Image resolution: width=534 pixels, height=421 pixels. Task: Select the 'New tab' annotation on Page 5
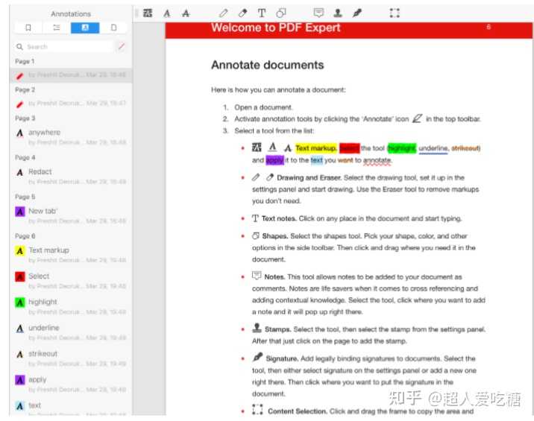pos(71,215)
